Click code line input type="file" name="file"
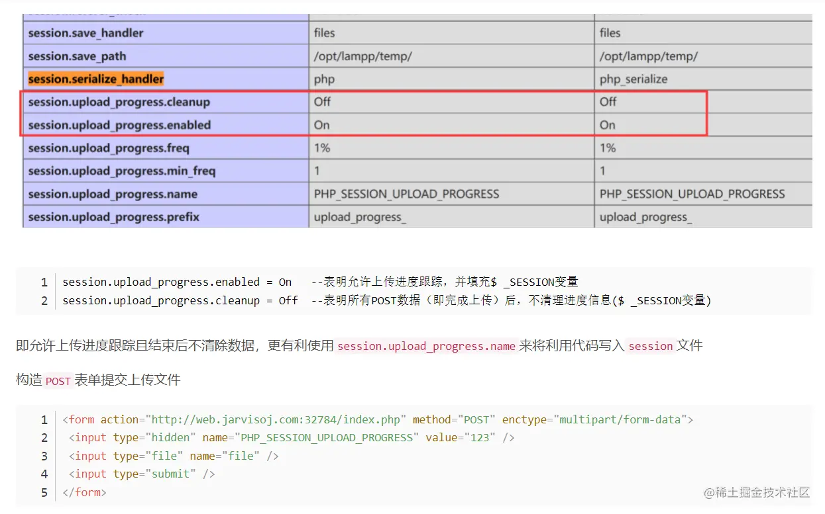Screen dimensions: 825x514 (174, 456)
